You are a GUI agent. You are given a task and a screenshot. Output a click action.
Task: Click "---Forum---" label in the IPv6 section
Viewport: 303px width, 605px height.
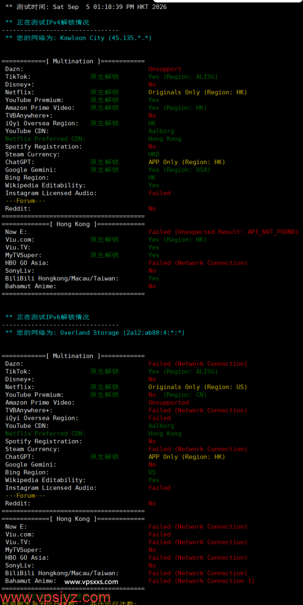tap(26, 495)
